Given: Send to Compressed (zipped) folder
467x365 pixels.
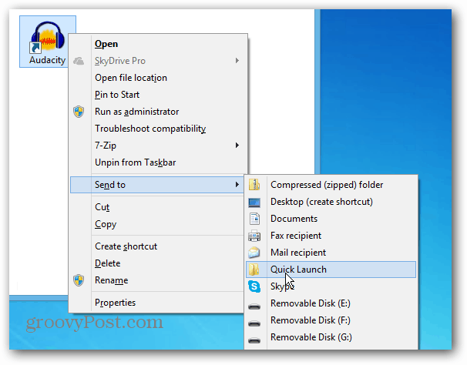Looking at the screenshot, I should click(x=331, y=185).
